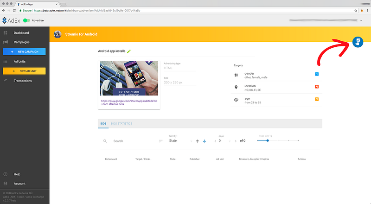Open the page number dropdown

pyautogui.click(x=225, y=141)
